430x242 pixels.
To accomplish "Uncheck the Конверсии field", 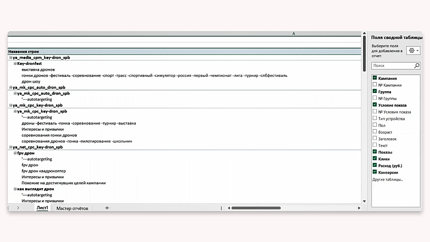I will (374, 172).
